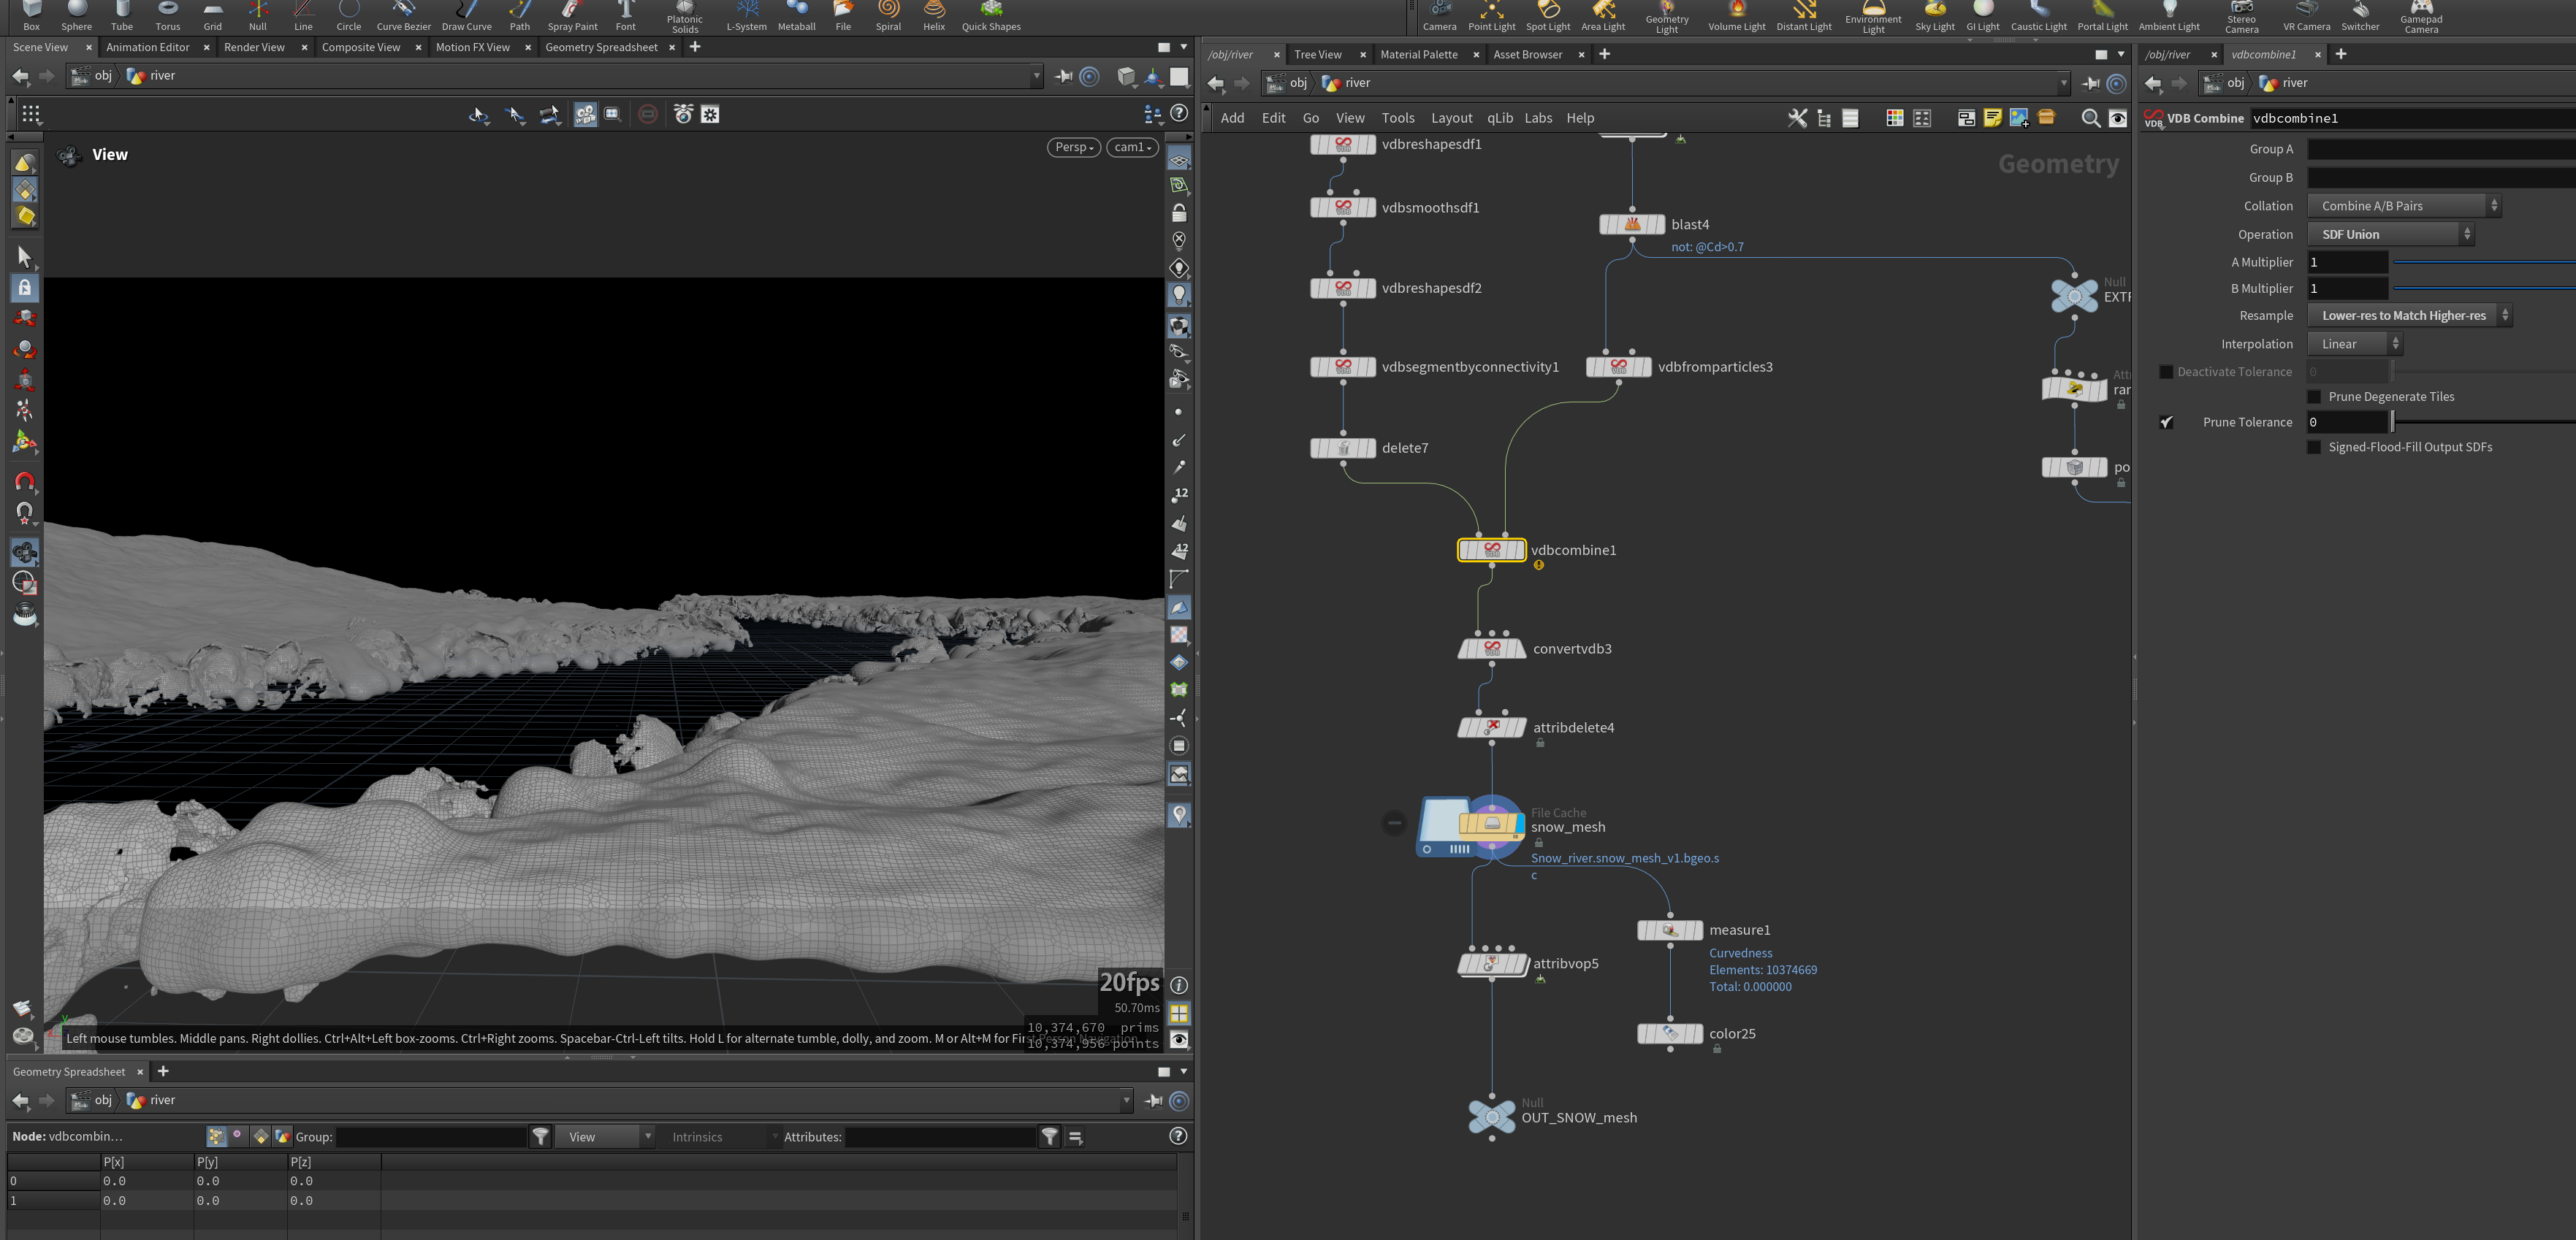Select the Metaball shelf tool
Viewport: 2576px width, 1240px height.
point(797,17)
